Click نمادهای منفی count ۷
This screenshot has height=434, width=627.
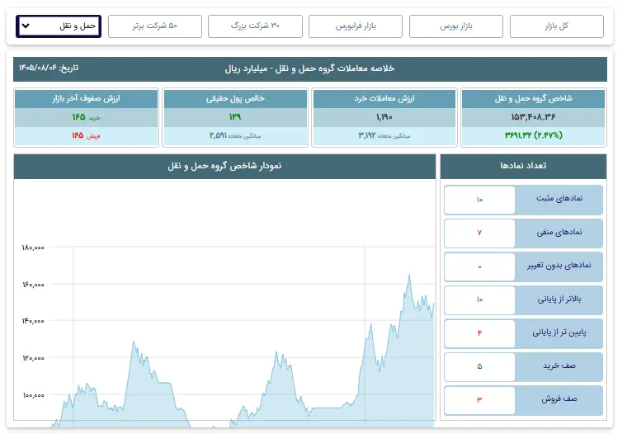479,233
